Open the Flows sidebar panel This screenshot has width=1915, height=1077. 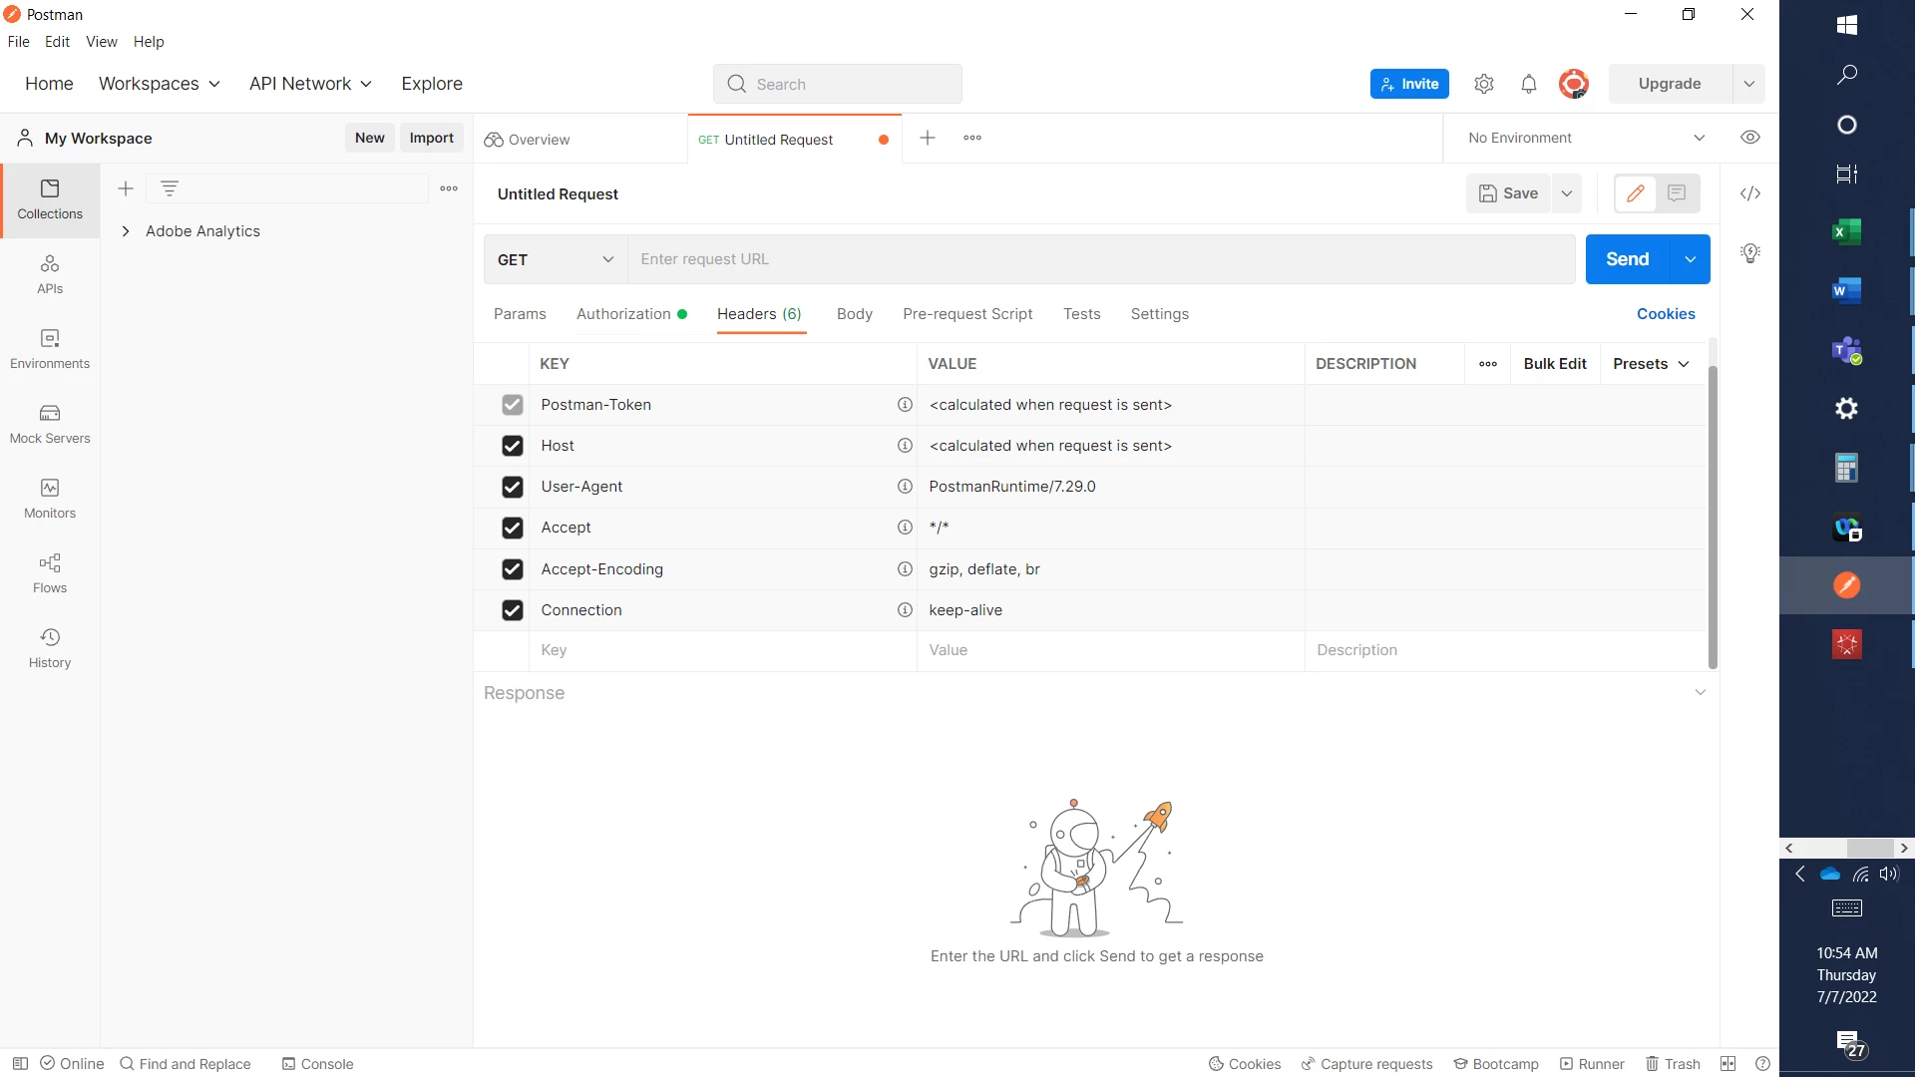pyautogui.click(x=50, y=573)
